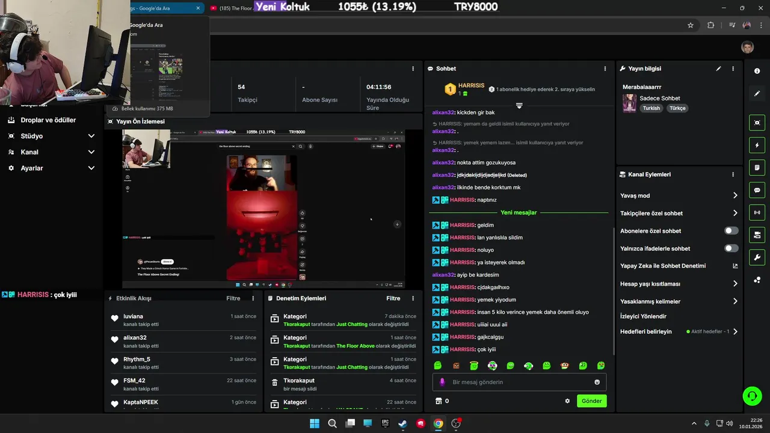Image resolution: width=770 pixels, height=433 pixels.
Task: Click the Türkçe tag chip
Action: pyautogui.click(x=677, y=108)
